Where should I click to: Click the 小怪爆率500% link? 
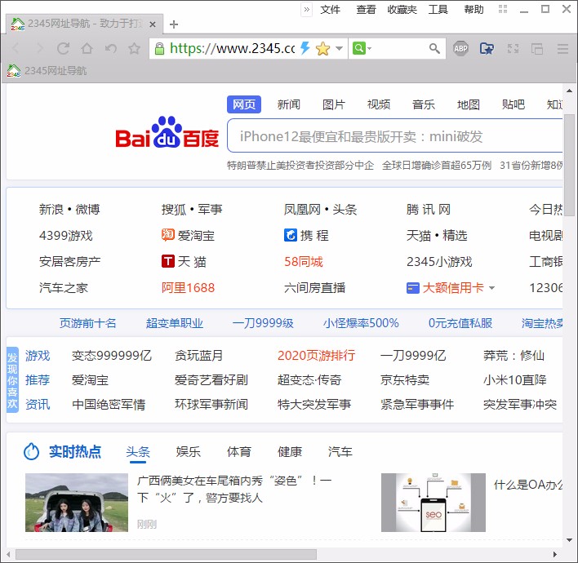pyautogui.click(x=361, y=323)
